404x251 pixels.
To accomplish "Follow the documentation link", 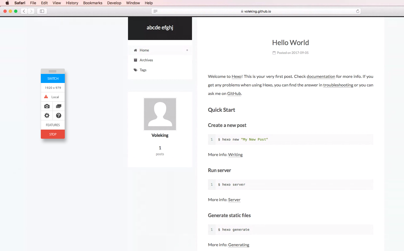I will pyautogui.click(x=321, y=77).
